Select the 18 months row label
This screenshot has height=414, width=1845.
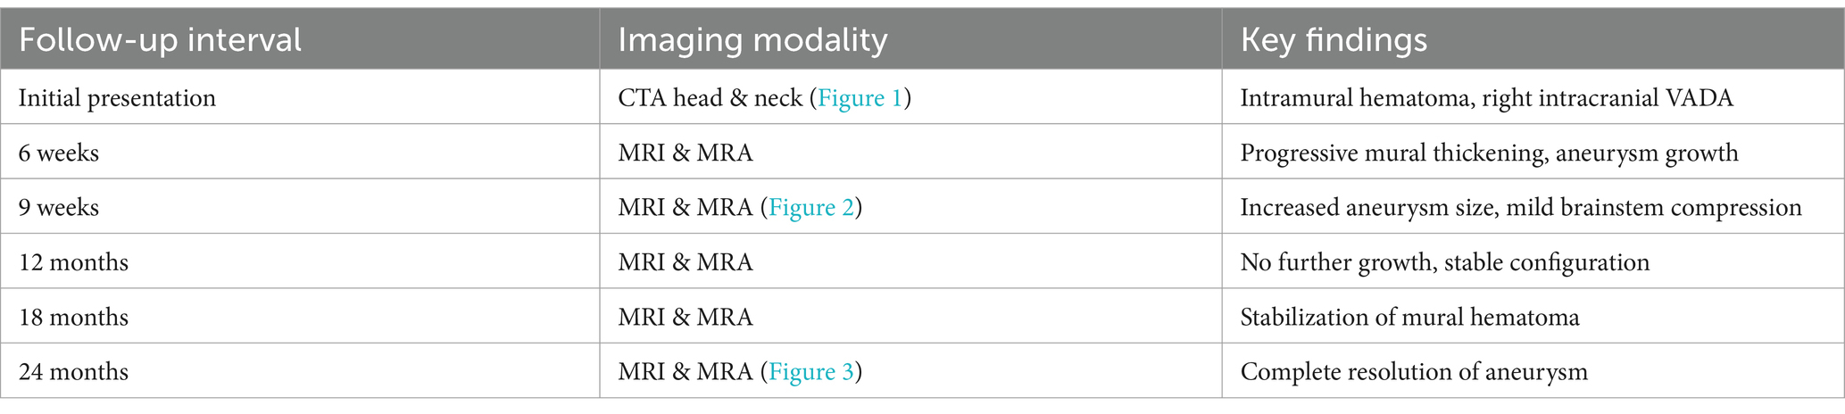point(73,317)
